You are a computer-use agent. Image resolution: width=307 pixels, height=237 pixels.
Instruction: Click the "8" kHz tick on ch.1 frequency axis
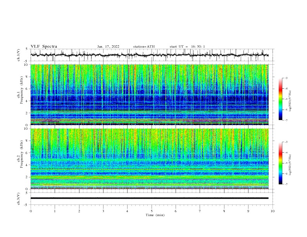coord(28,77)
